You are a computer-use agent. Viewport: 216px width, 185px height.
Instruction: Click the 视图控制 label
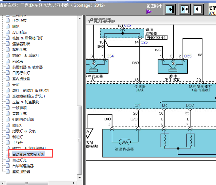point(155,6)
